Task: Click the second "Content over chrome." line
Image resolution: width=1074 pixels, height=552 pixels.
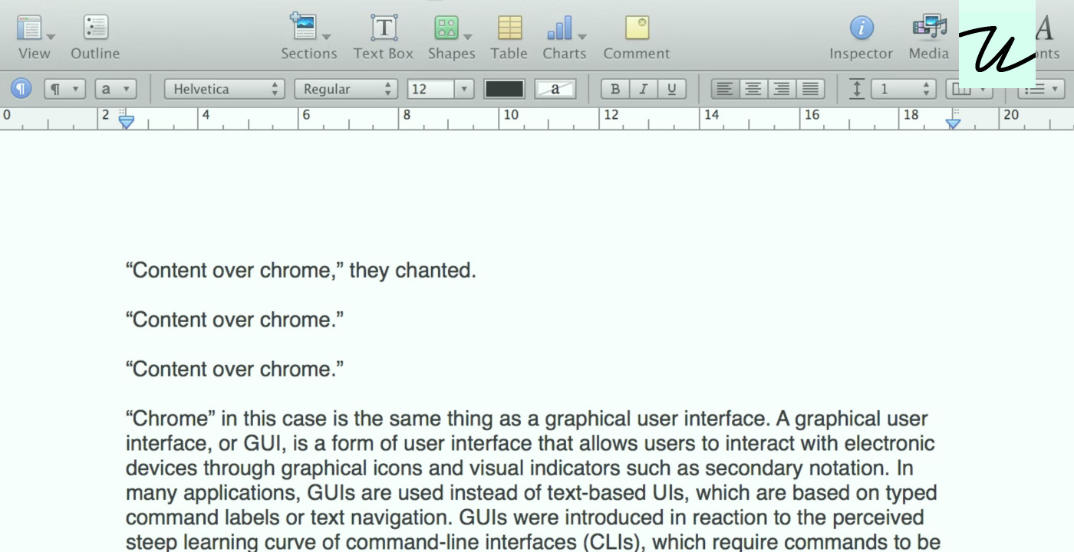Action: pyautogui.click(x=235, y=320)
